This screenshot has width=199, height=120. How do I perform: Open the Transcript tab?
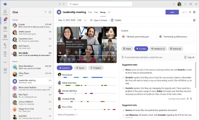pyautogui.click(x=176, y=49)
